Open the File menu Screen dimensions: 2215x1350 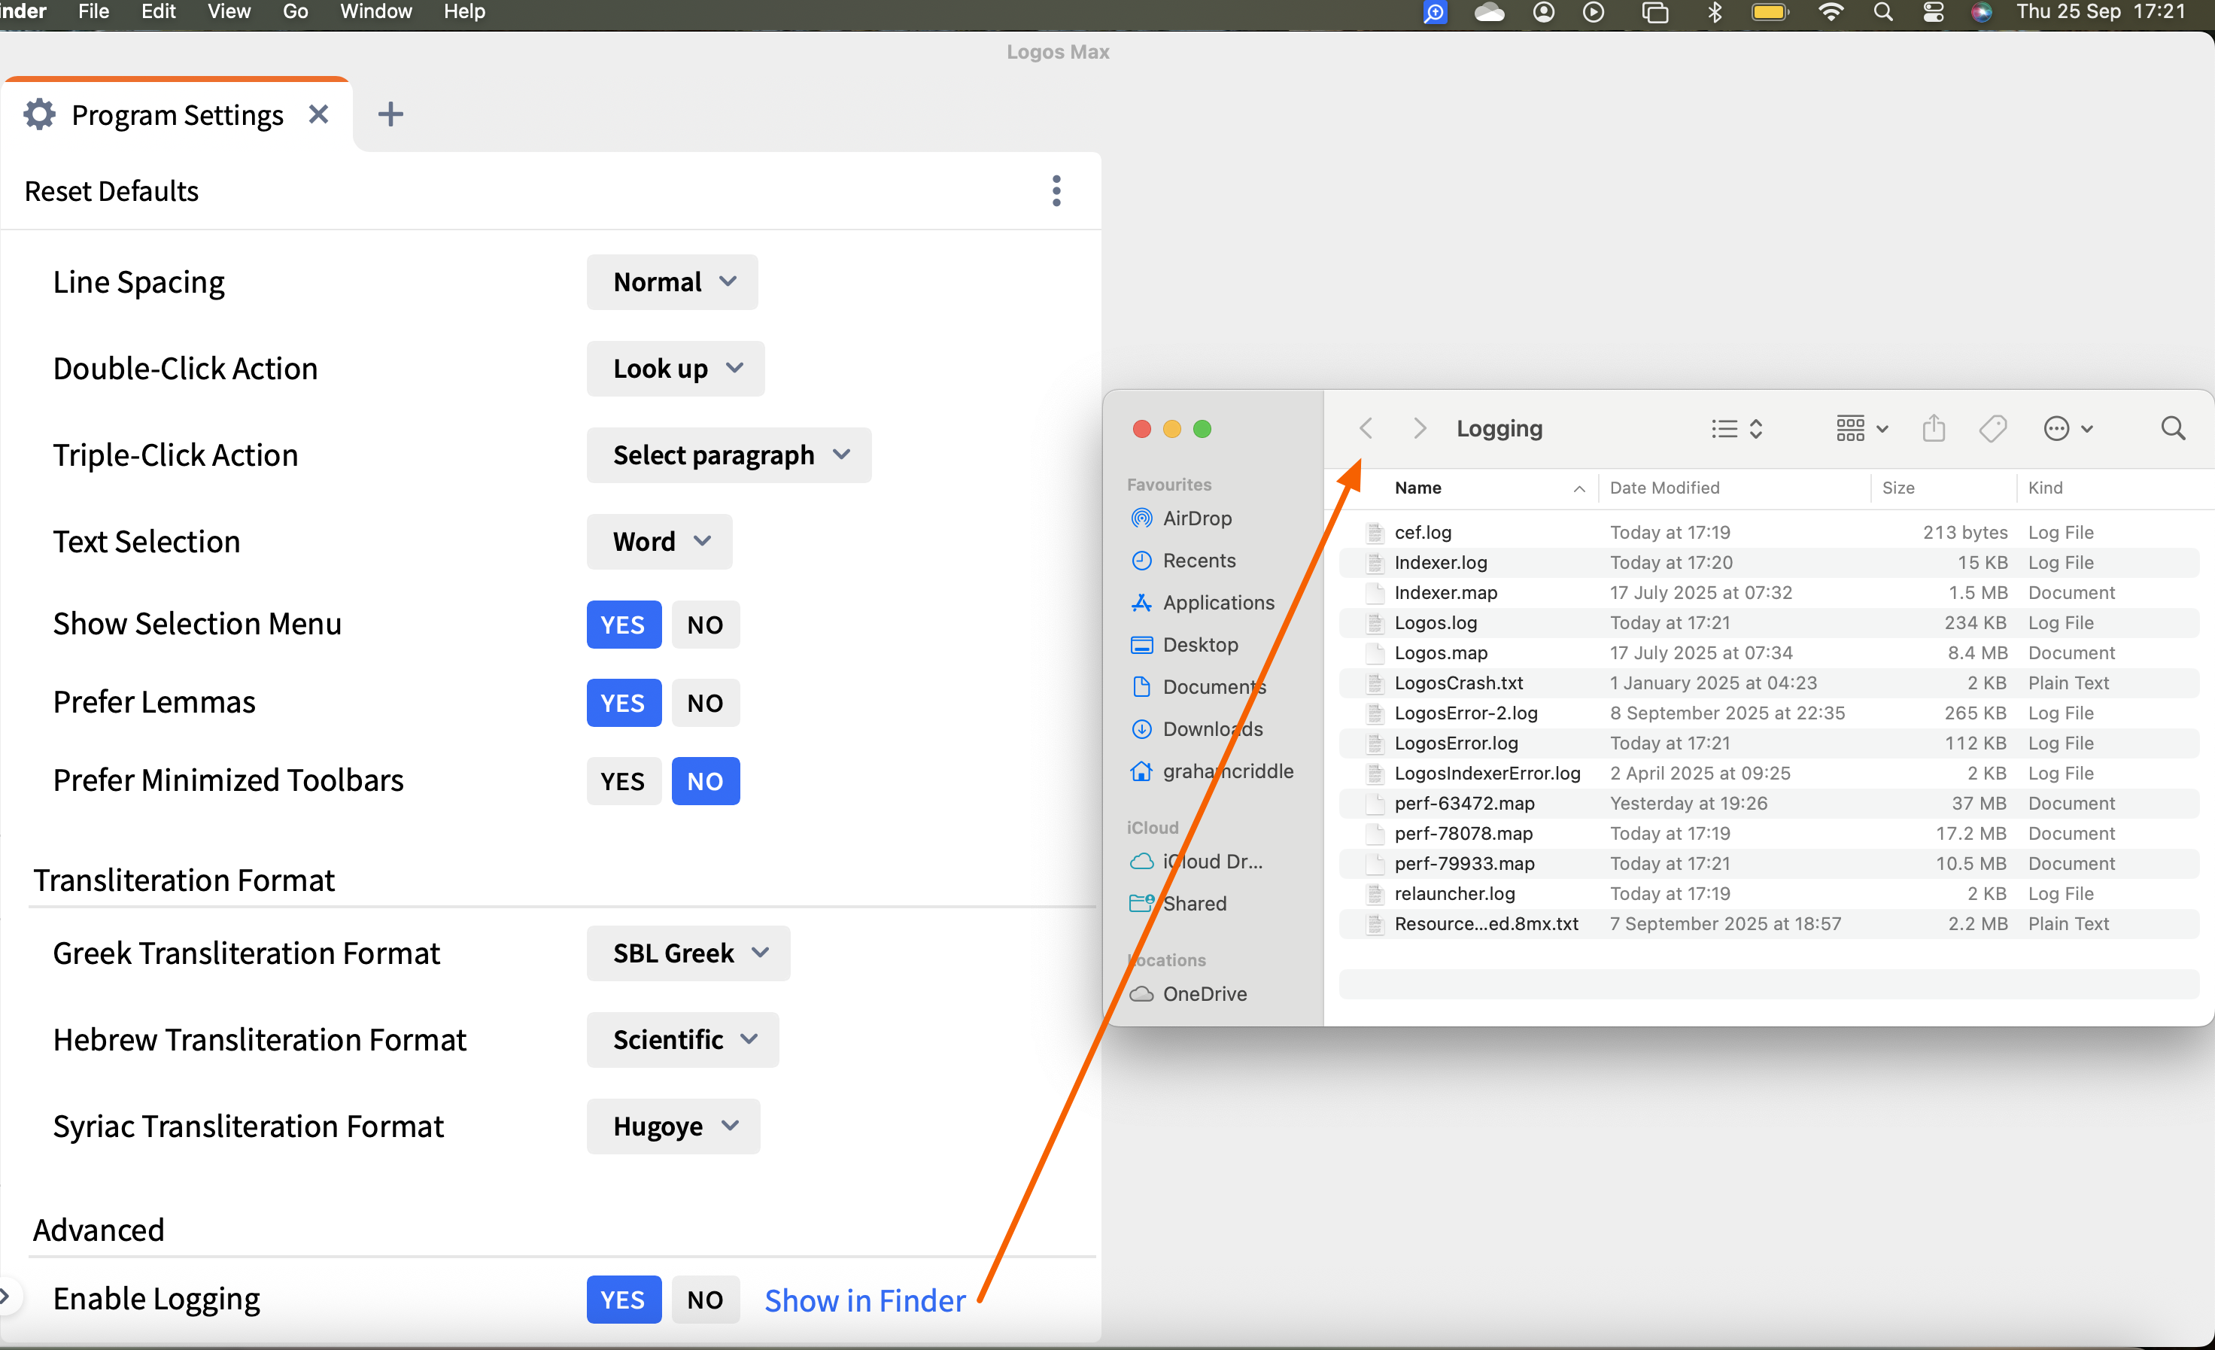tap(93, 12)
